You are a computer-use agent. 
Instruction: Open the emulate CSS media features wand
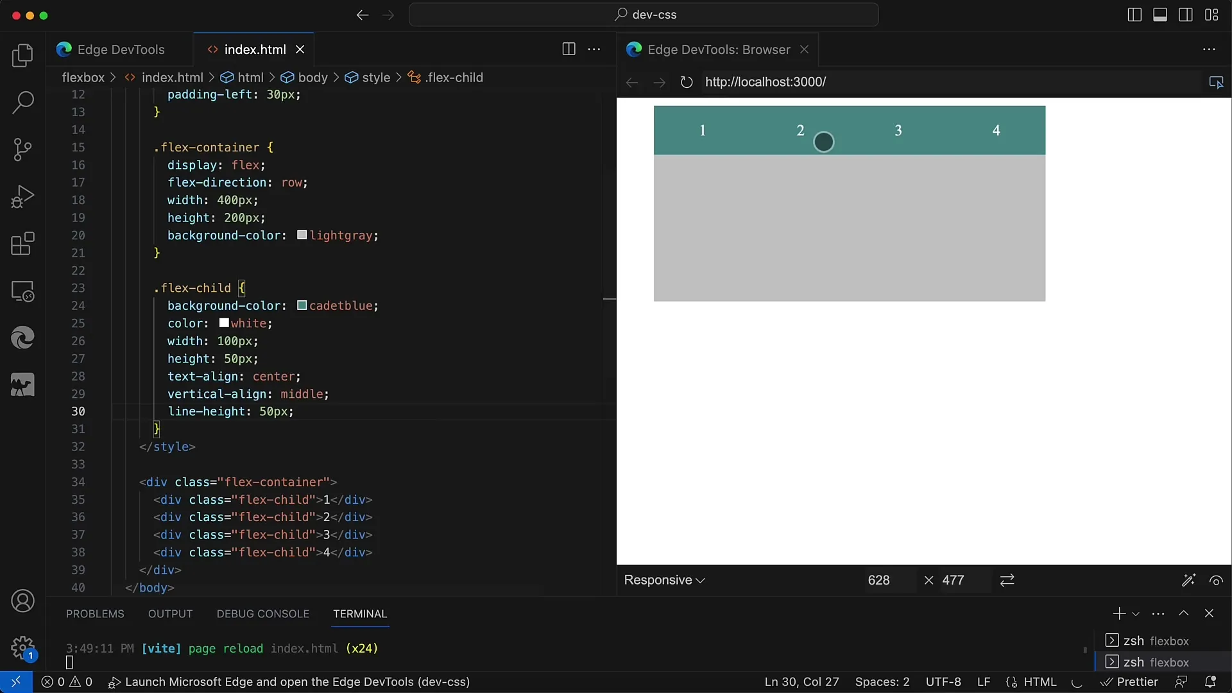pyautogui.click(x=1188, y=580)
